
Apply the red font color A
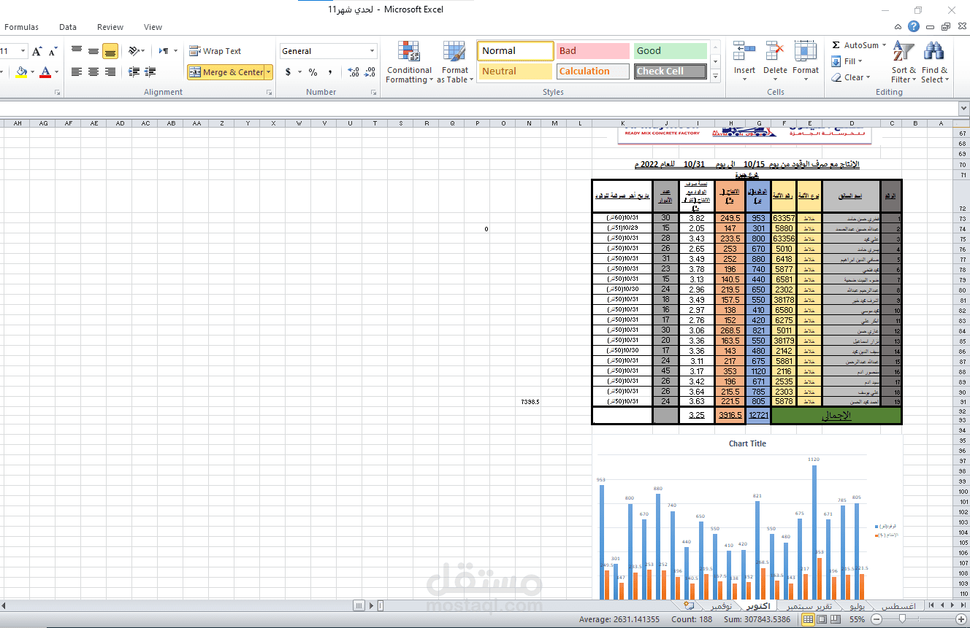(x=45, y=71)
